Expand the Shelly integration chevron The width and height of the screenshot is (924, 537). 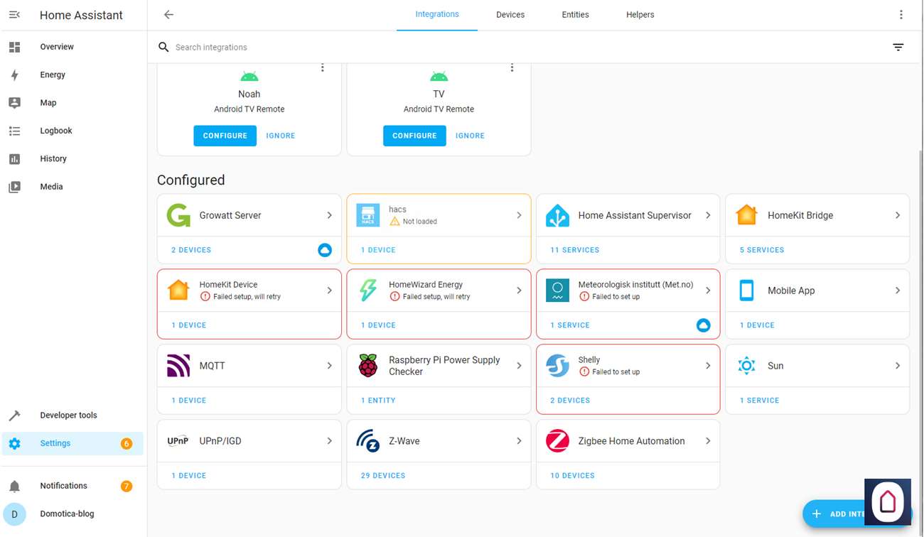pyautogui.click(x=708, y=366)
